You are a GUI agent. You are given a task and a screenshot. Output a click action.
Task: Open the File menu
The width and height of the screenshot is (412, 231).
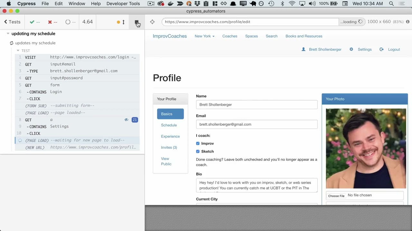point(45,4)
